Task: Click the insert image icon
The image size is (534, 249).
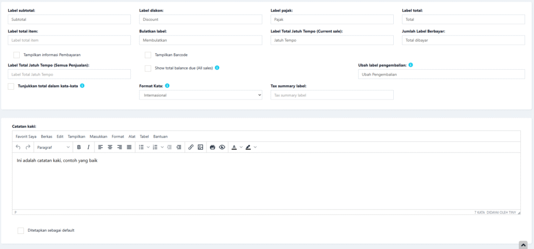Action: coord(200,147)
